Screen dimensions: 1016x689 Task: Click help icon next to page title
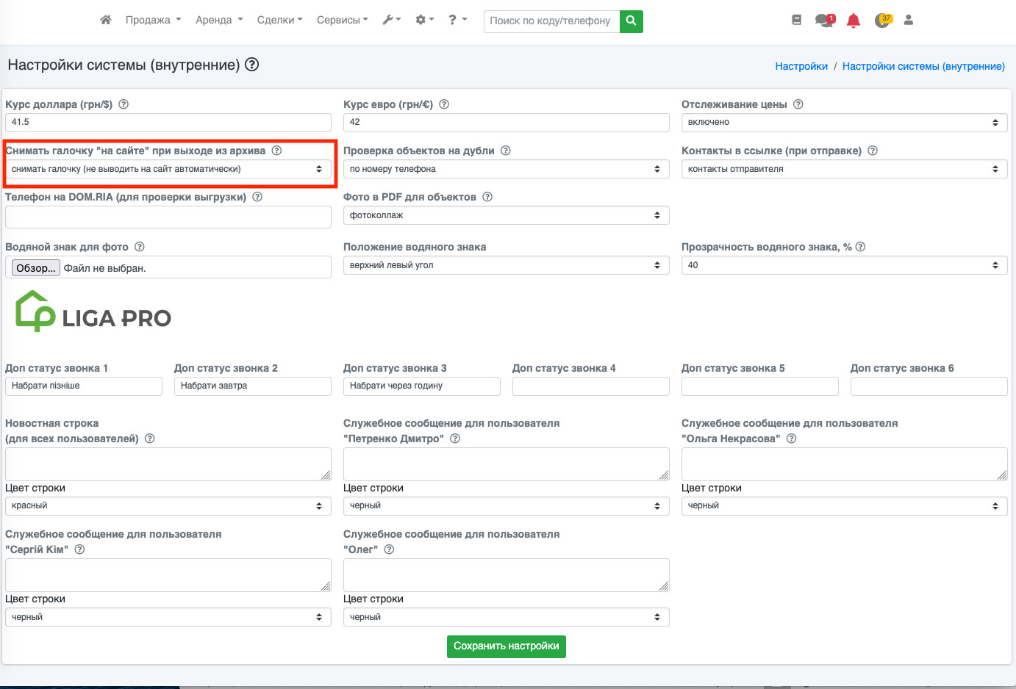pyautogui.click(x=251, y=65)
